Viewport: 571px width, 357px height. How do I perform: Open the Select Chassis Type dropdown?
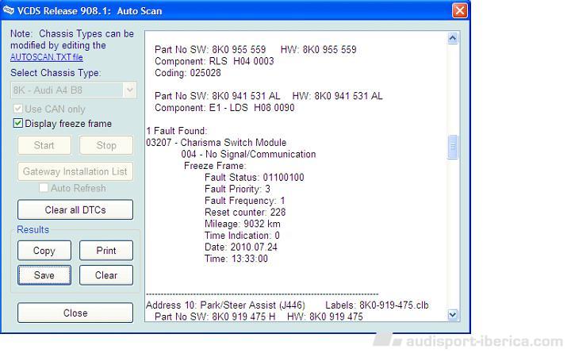pos(74,90)
